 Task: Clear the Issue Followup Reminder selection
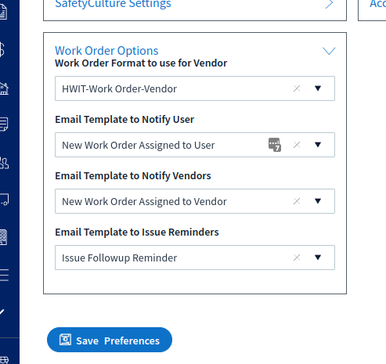point(297,258)
